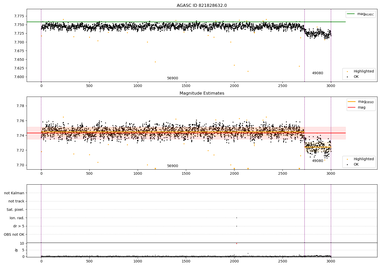Select the mag OBSID legend label
Image resolution: width=381 pixels, height=267 pixels.
coord(366,102)
